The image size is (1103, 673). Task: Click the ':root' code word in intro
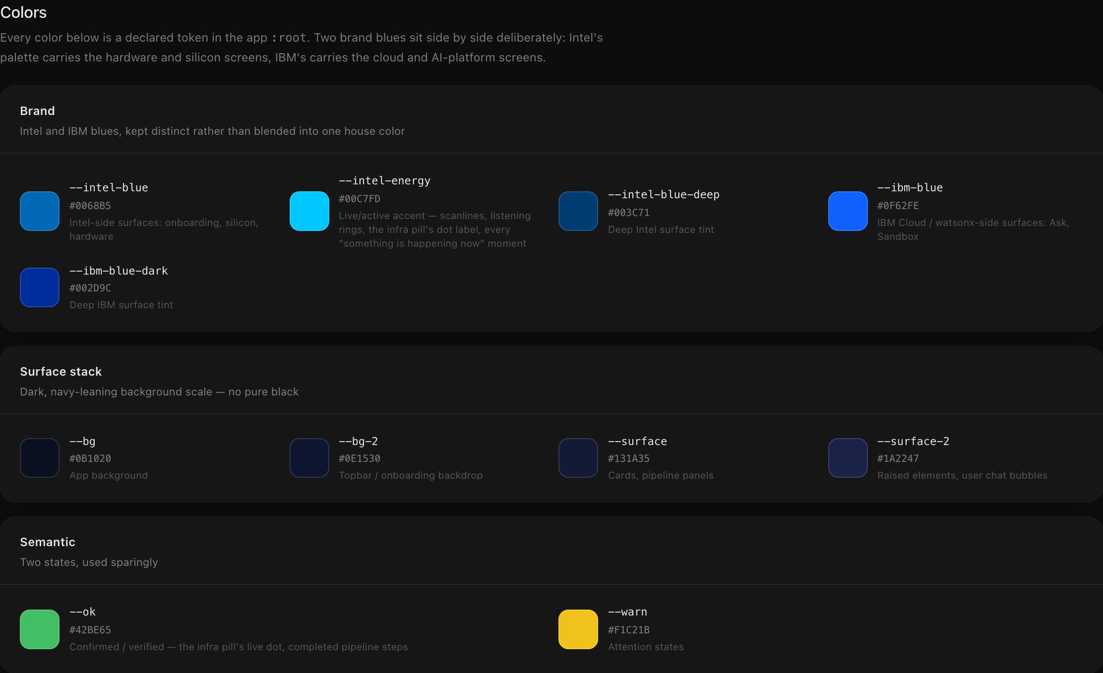tap(289, 38)
